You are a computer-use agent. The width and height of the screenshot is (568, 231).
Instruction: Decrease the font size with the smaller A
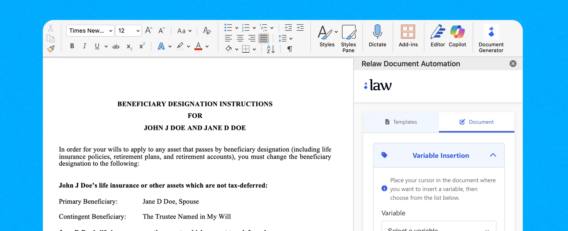coord(162,30)
